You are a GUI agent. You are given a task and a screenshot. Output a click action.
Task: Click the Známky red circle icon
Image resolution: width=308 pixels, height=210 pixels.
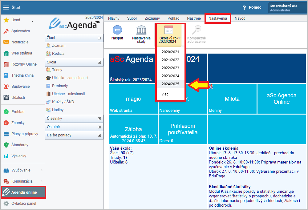[6, 123]
